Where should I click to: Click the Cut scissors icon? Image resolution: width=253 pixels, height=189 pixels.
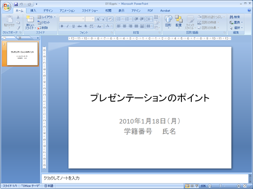pyautogui.click(x=18, y=17)
